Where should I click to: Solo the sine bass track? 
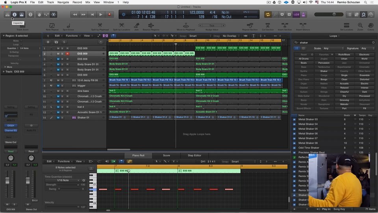pos(62,91)
